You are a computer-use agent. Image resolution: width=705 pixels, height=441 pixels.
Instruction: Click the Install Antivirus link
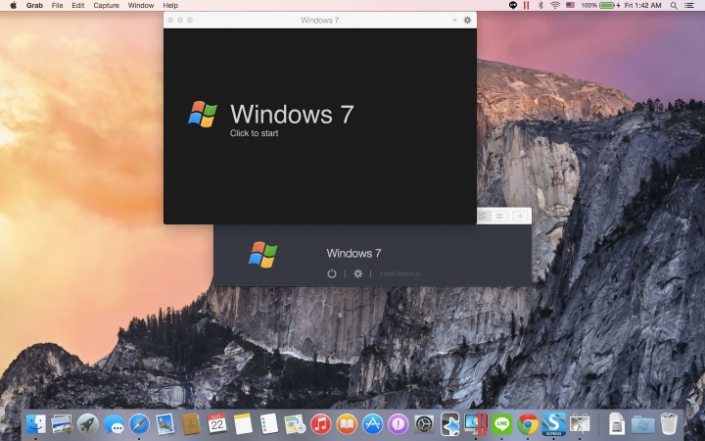pyautogui.click(x=399, y=273)
